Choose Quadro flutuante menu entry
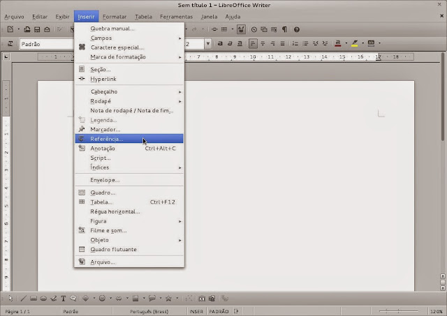447x316 pixels. 129,250
